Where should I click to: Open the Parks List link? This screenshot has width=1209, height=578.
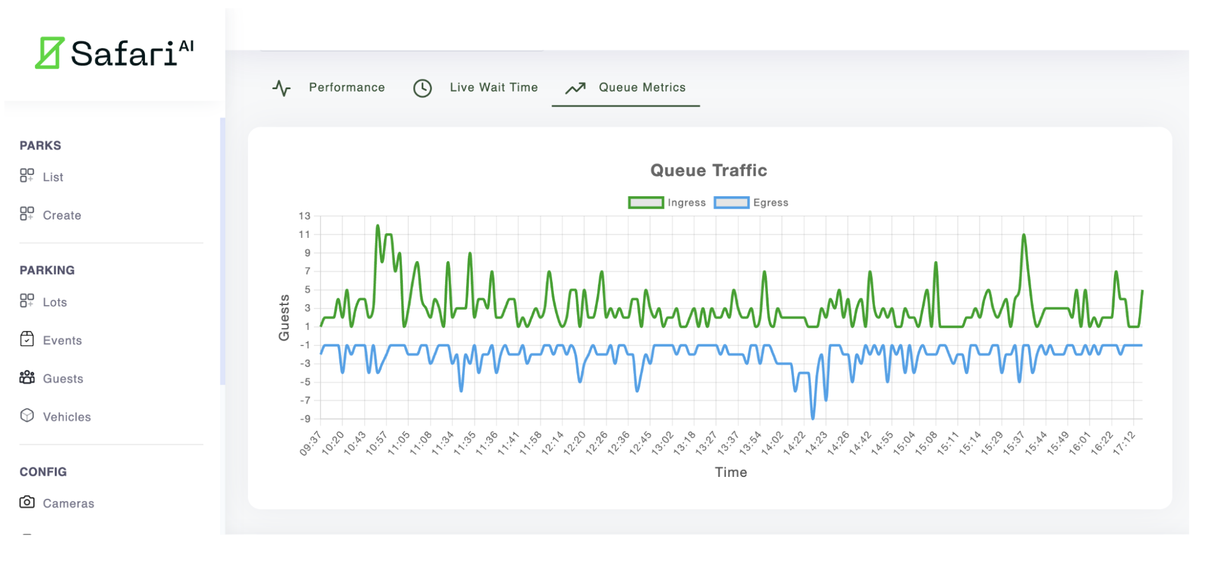pos(53,177)
